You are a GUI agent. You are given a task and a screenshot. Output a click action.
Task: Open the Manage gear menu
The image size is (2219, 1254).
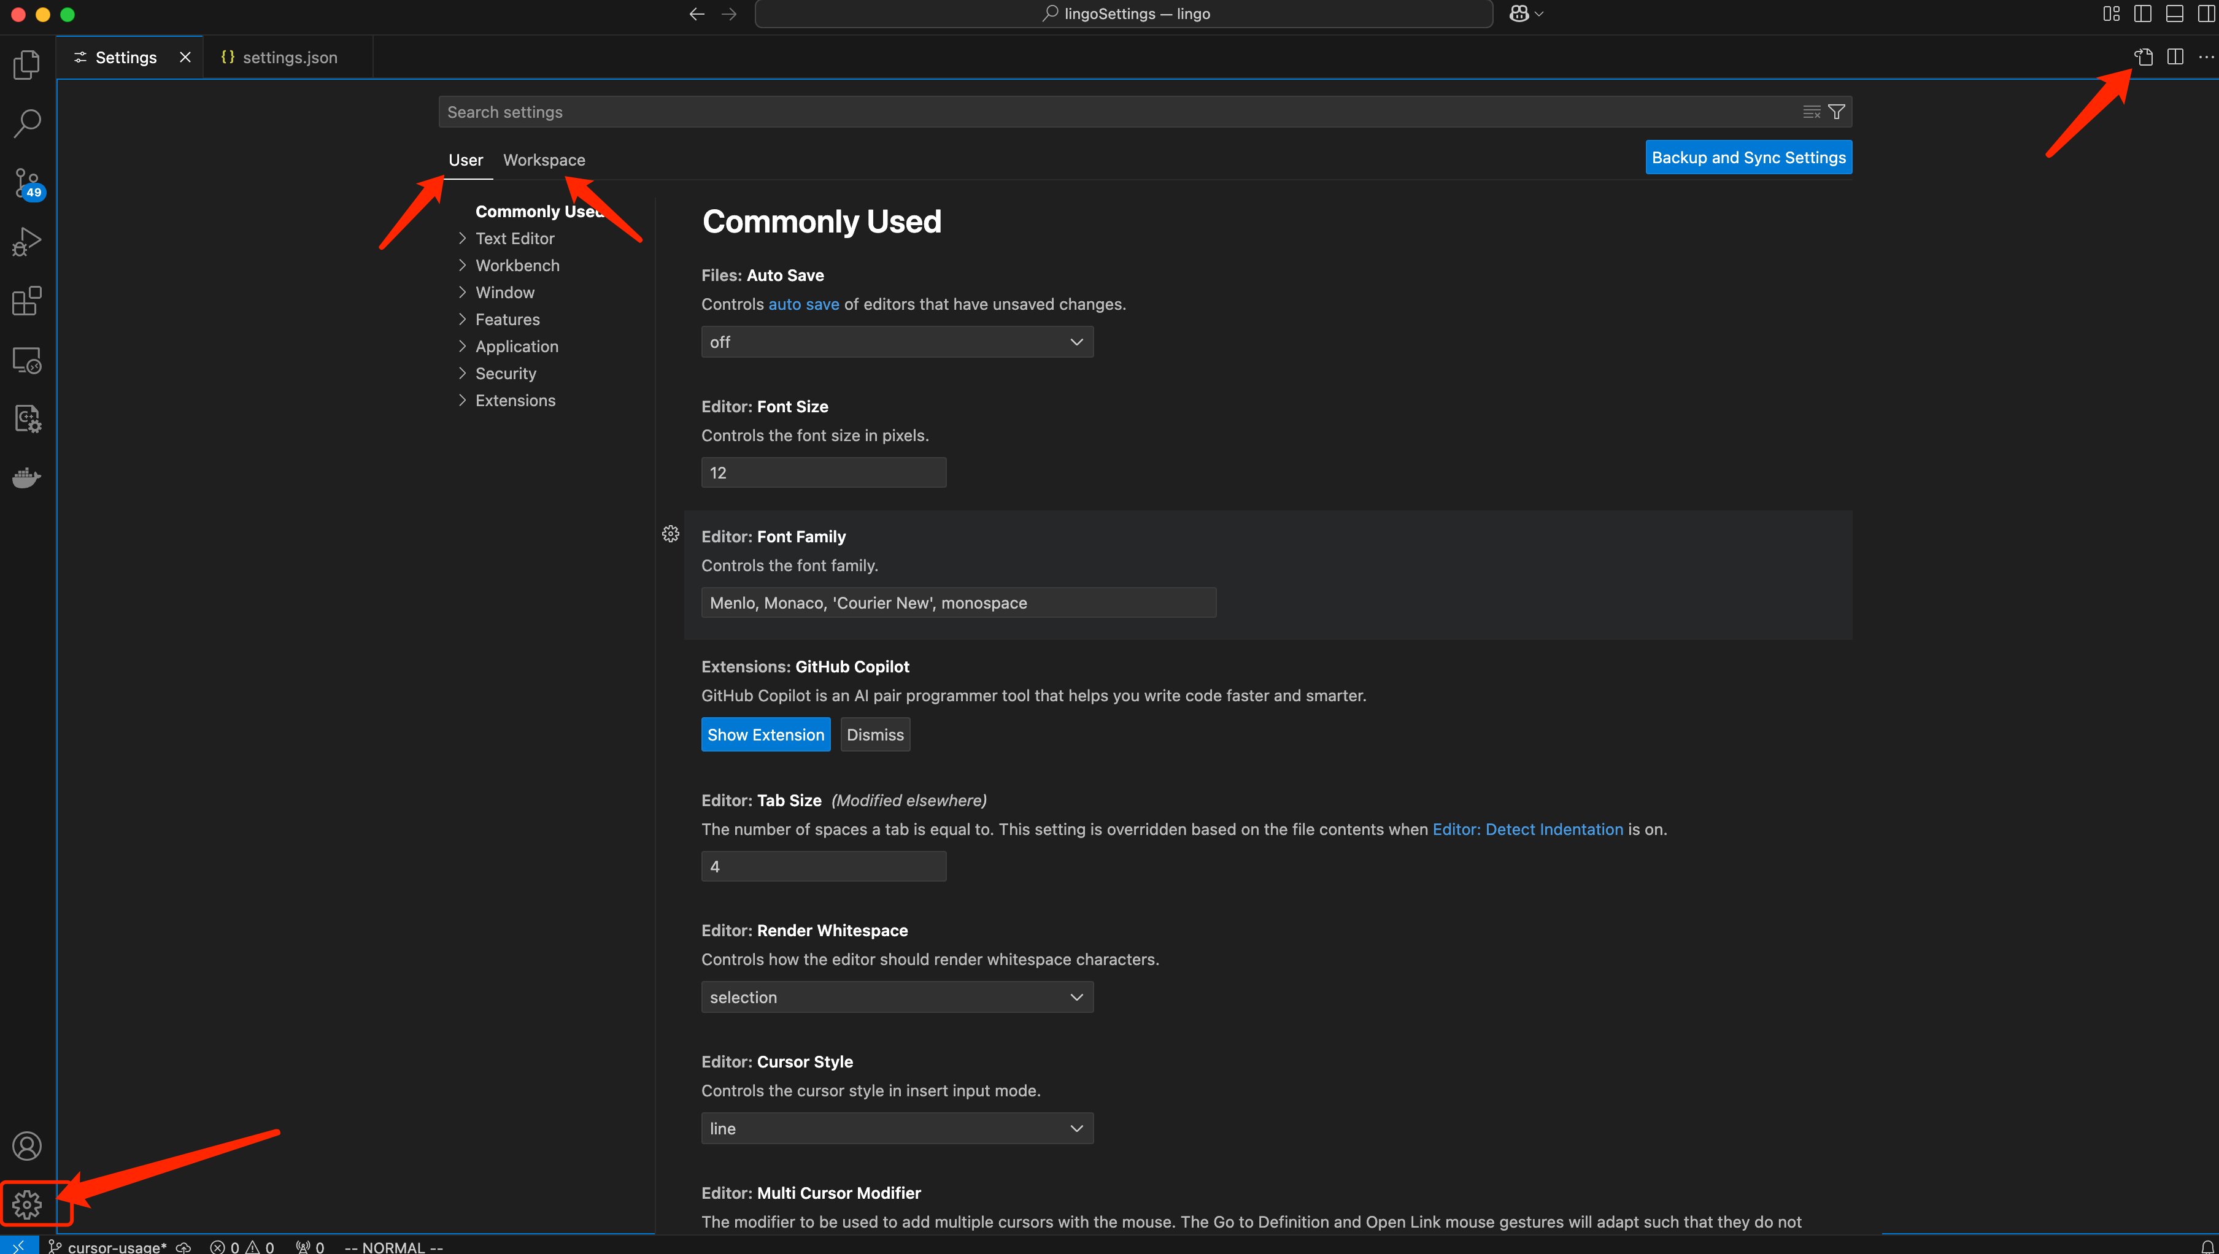[x=27, y=1204]
